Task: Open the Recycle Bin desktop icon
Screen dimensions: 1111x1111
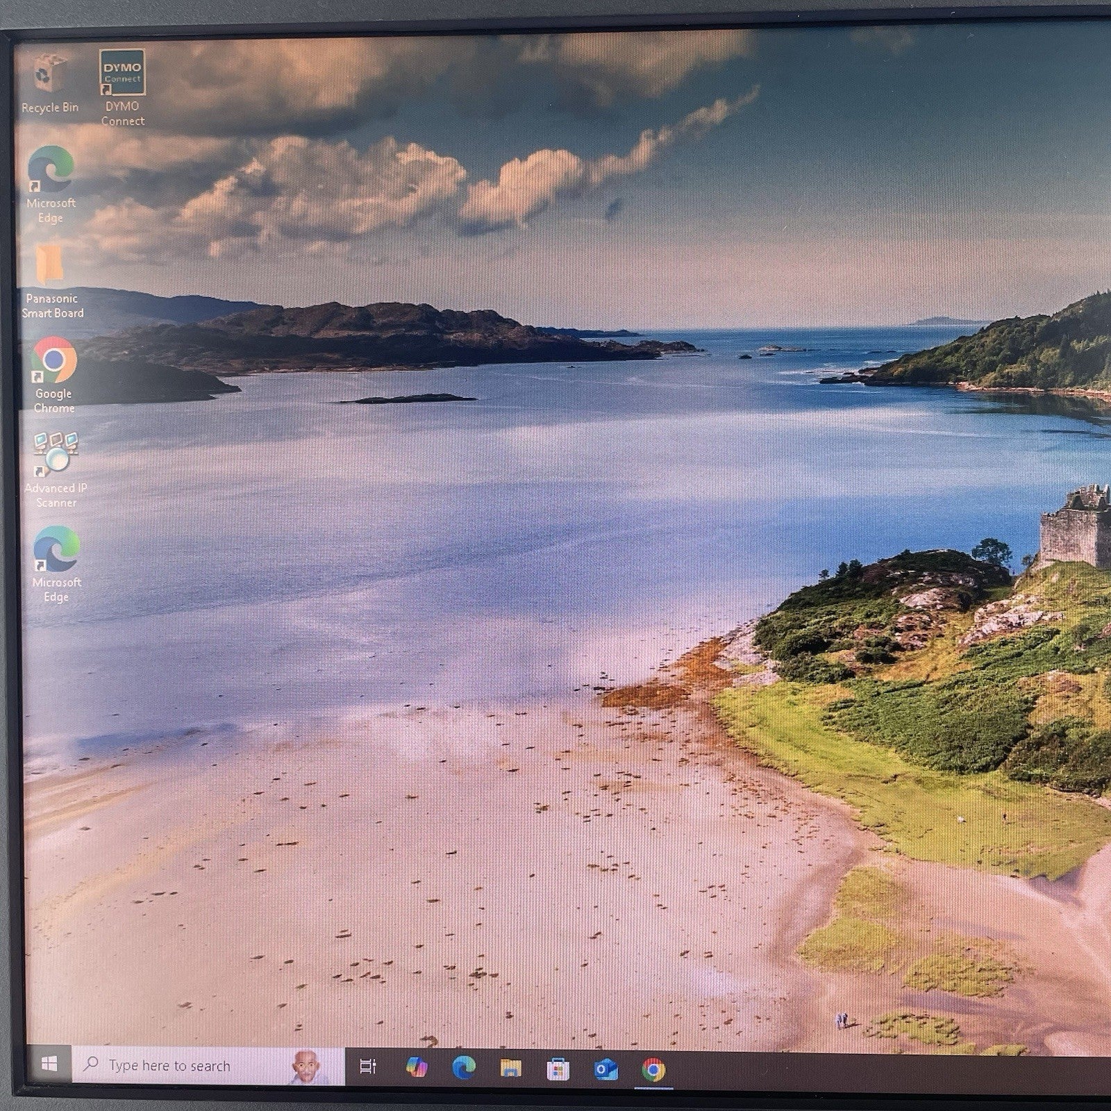Action: [49, 75]
